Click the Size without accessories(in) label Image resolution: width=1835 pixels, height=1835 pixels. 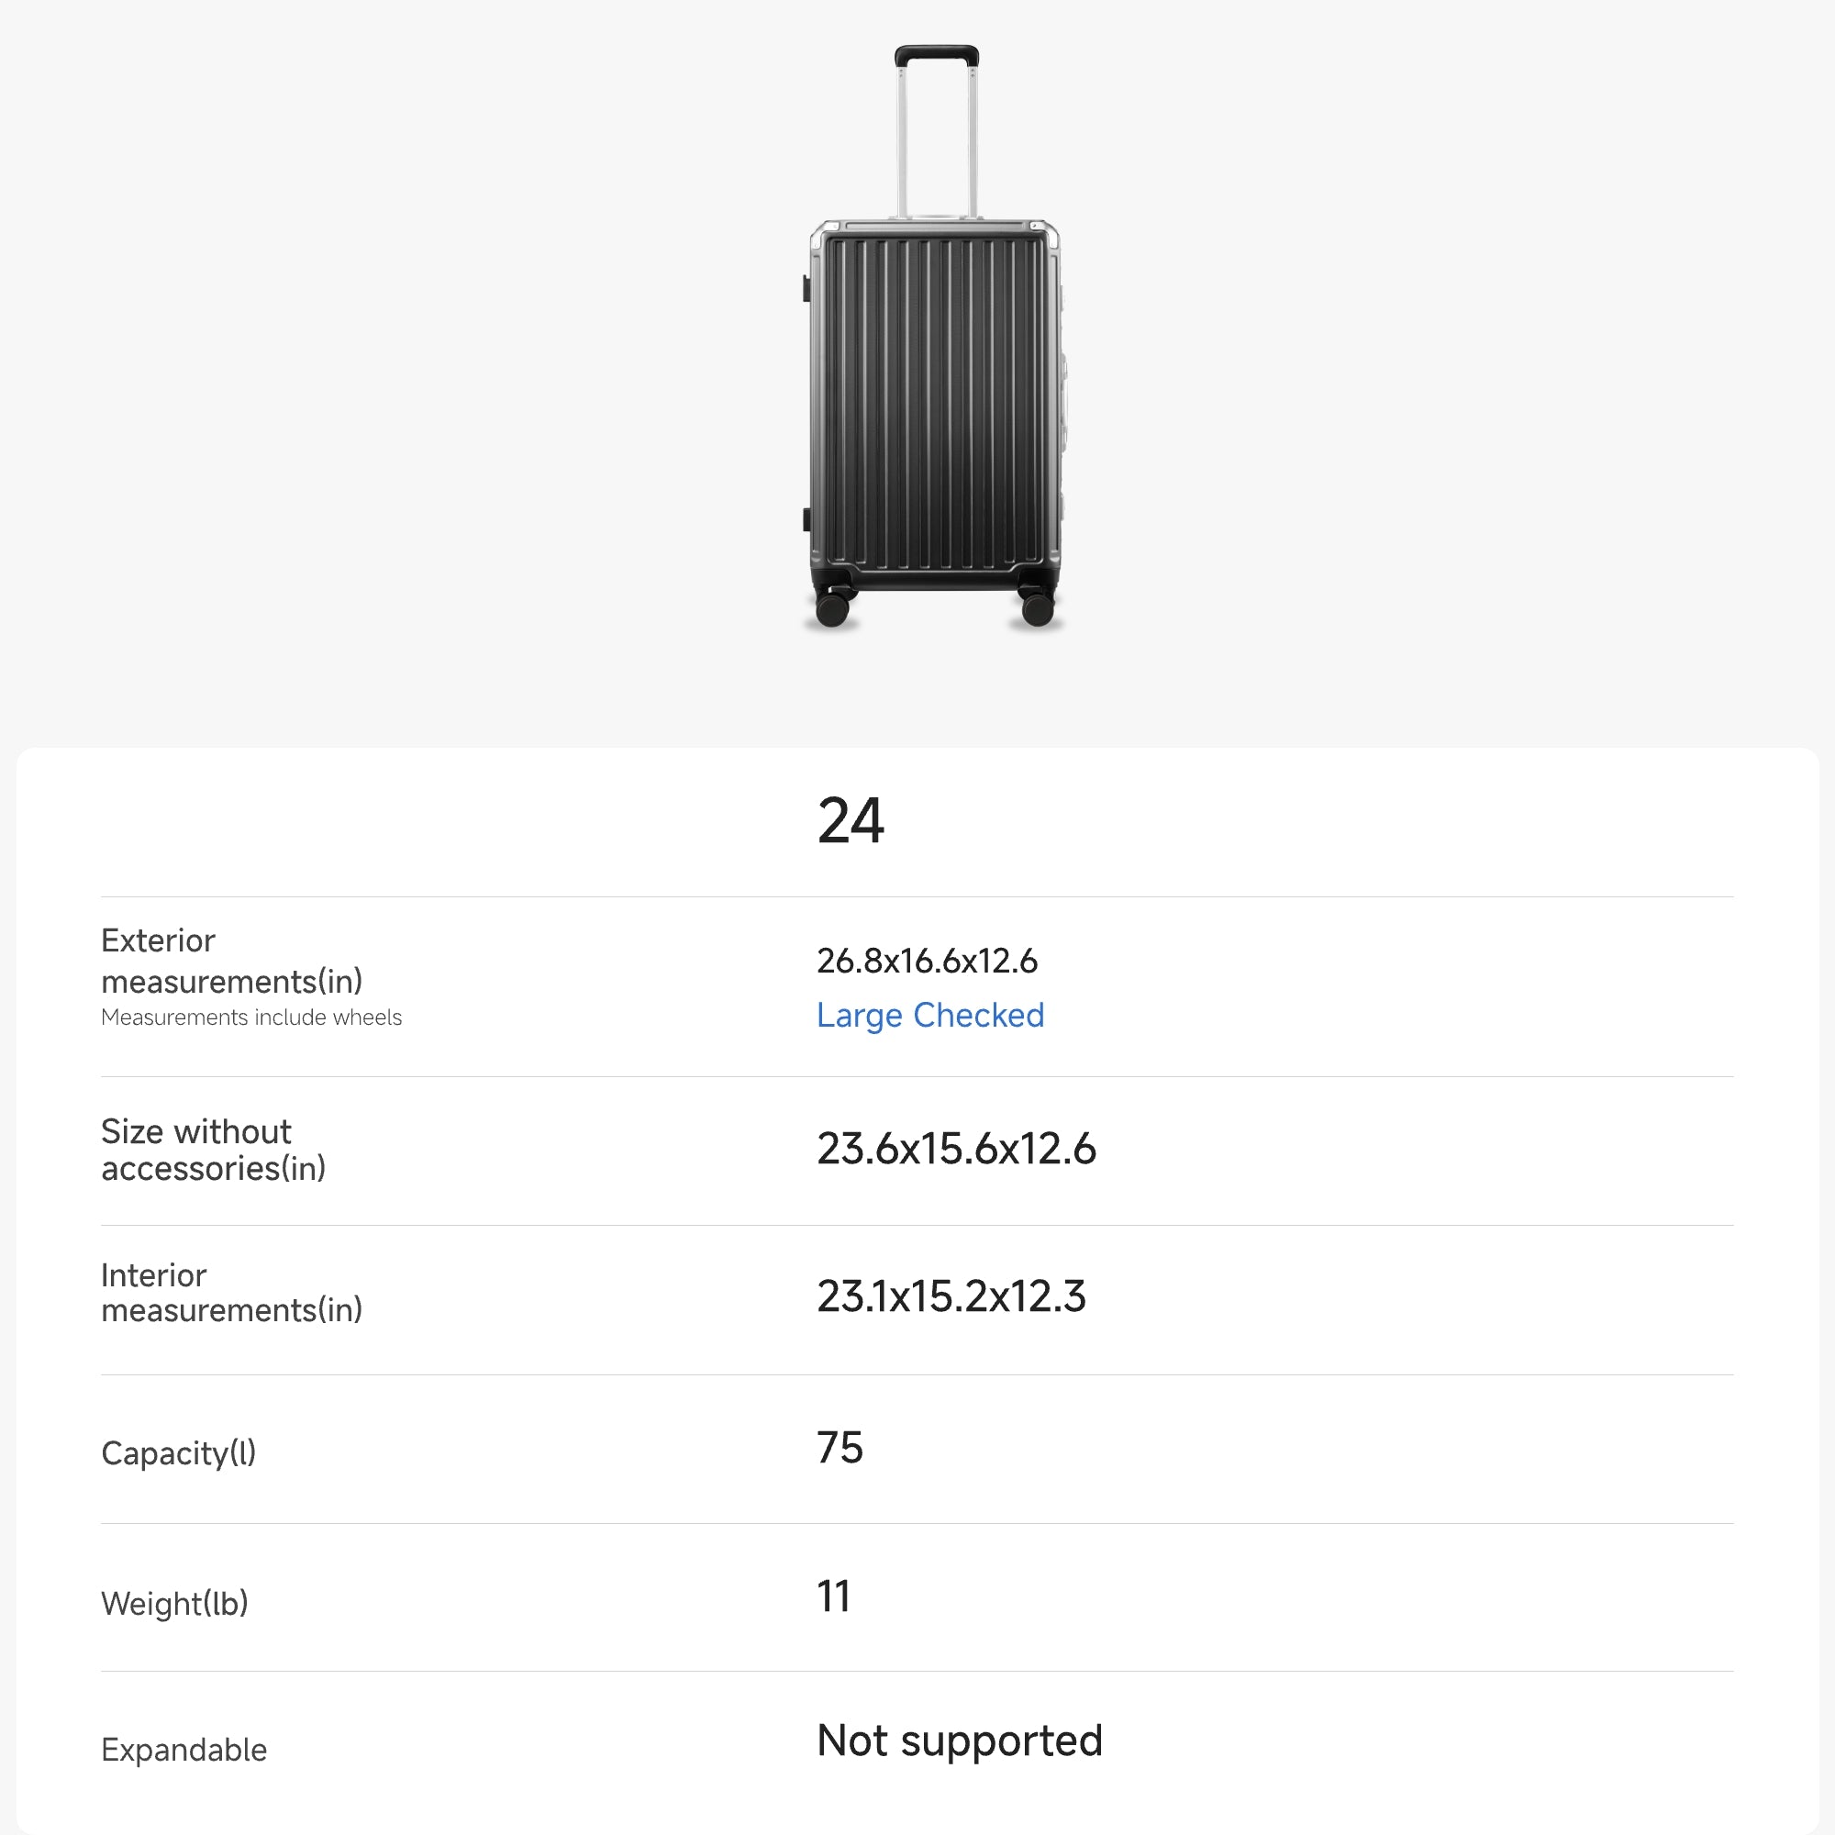(x=213, y=1150)
